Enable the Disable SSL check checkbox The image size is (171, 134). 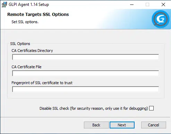151,108
